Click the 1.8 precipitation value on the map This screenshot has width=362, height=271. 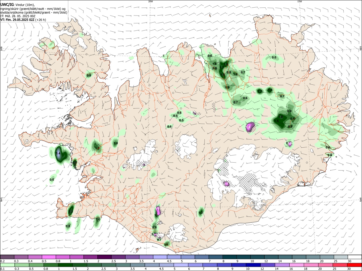point(281,117)
